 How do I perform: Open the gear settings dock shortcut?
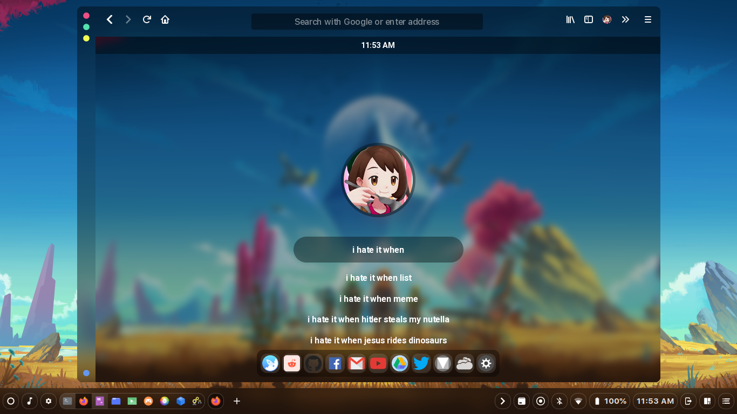486,363
